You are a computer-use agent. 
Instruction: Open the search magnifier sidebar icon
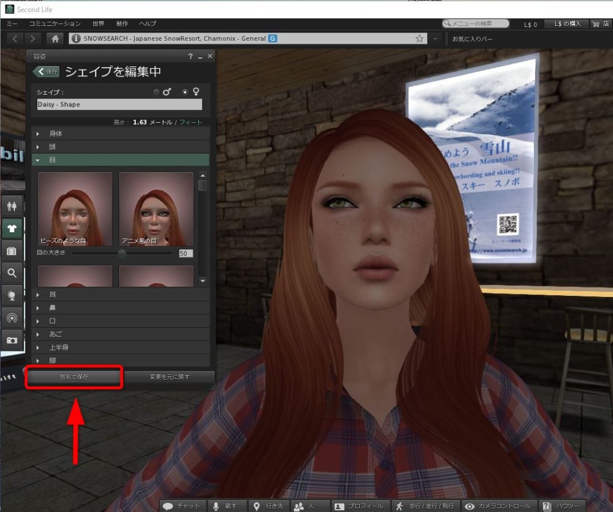click(x=12, y=273)
